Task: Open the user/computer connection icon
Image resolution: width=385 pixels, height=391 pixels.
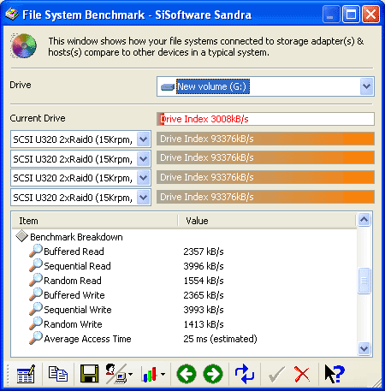Action: [115, 374]
